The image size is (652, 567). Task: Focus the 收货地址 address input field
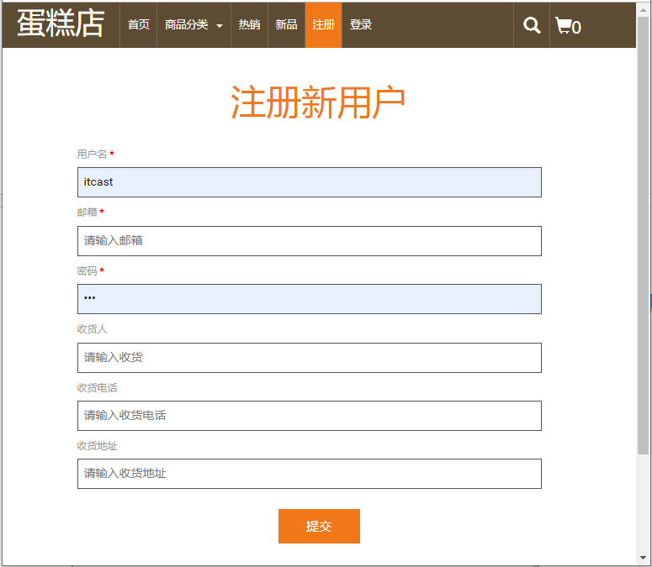pyautogui.click(x=309, y=474)
